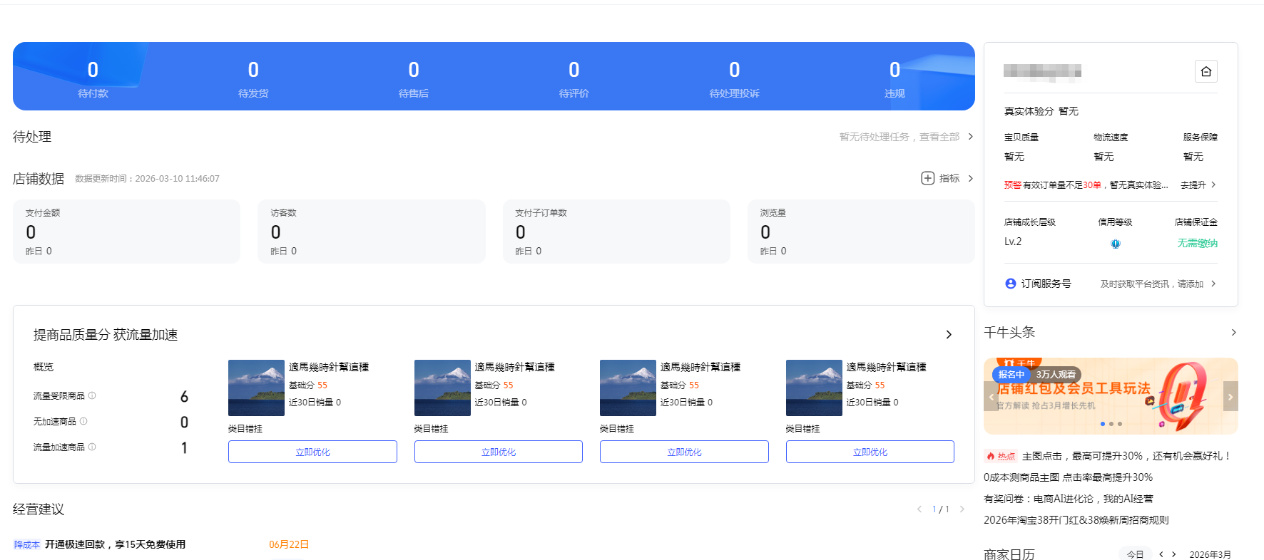1264x560 pixels.
Task: Click the add 指标 plus icon
Action: coord(927,178)
